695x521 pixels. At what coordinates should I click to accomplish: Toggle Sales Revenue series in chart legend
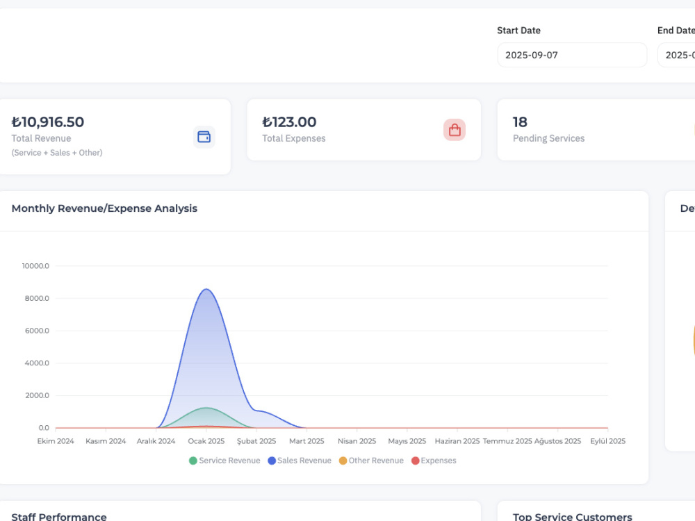click(x=300, y=461)
